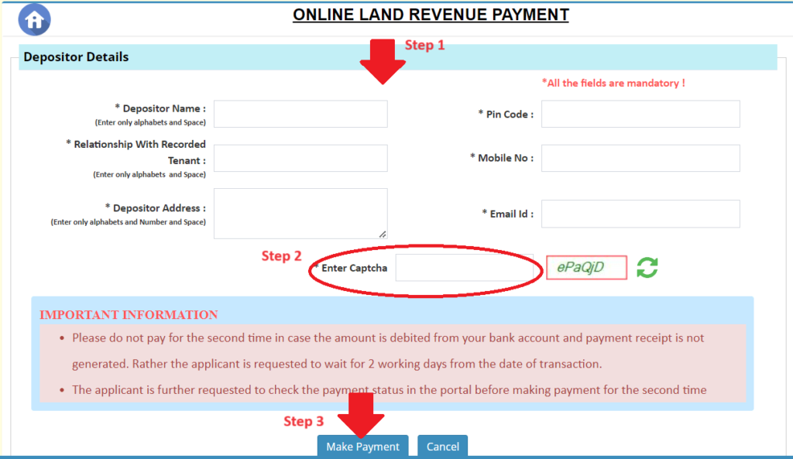Click the Email Id input field
This screenshot has height=459, width=793.
pyautogui.click(x=640, y=214)
